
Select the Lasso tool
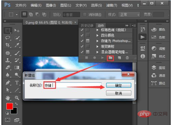pyautogui.click(x=8, y=38)
